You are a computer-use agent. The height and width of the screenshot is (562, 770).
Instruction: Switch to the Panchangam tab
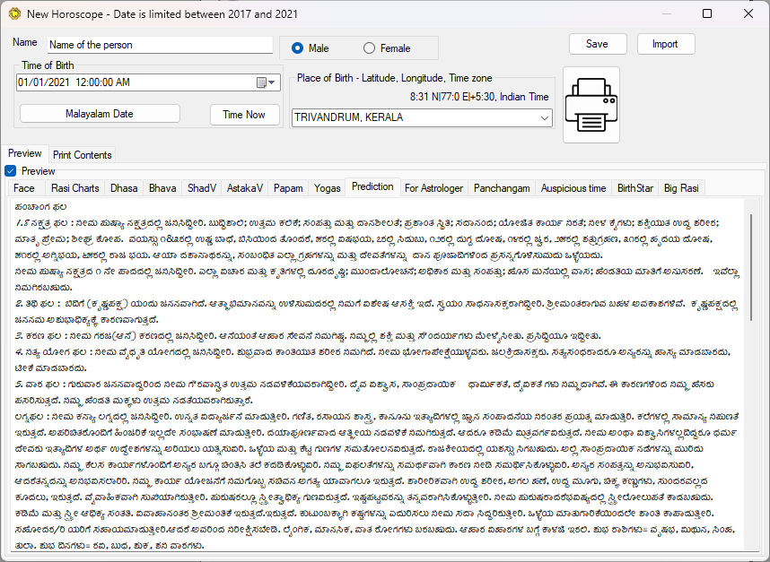(x=502, y=188)
